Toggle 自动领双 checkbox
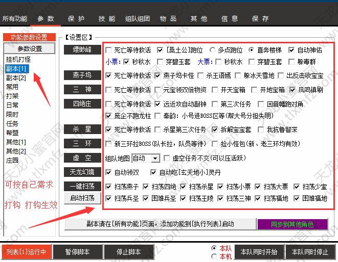 [108, 173]
